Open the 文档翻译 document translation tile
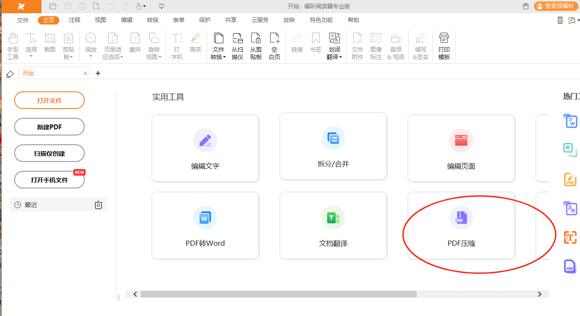The width and height of the screenshot is (580, 316). click(x=333, y=225)
